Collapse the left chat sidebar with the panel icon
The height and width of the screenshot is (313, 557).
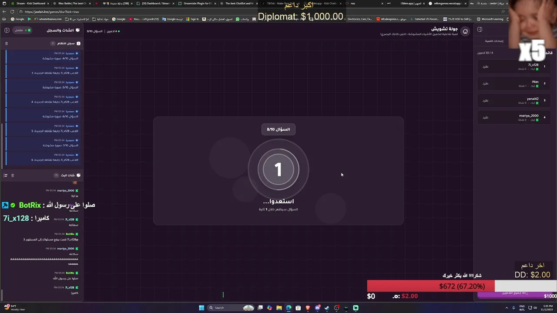pyautogui.click(x=7, y=30)
